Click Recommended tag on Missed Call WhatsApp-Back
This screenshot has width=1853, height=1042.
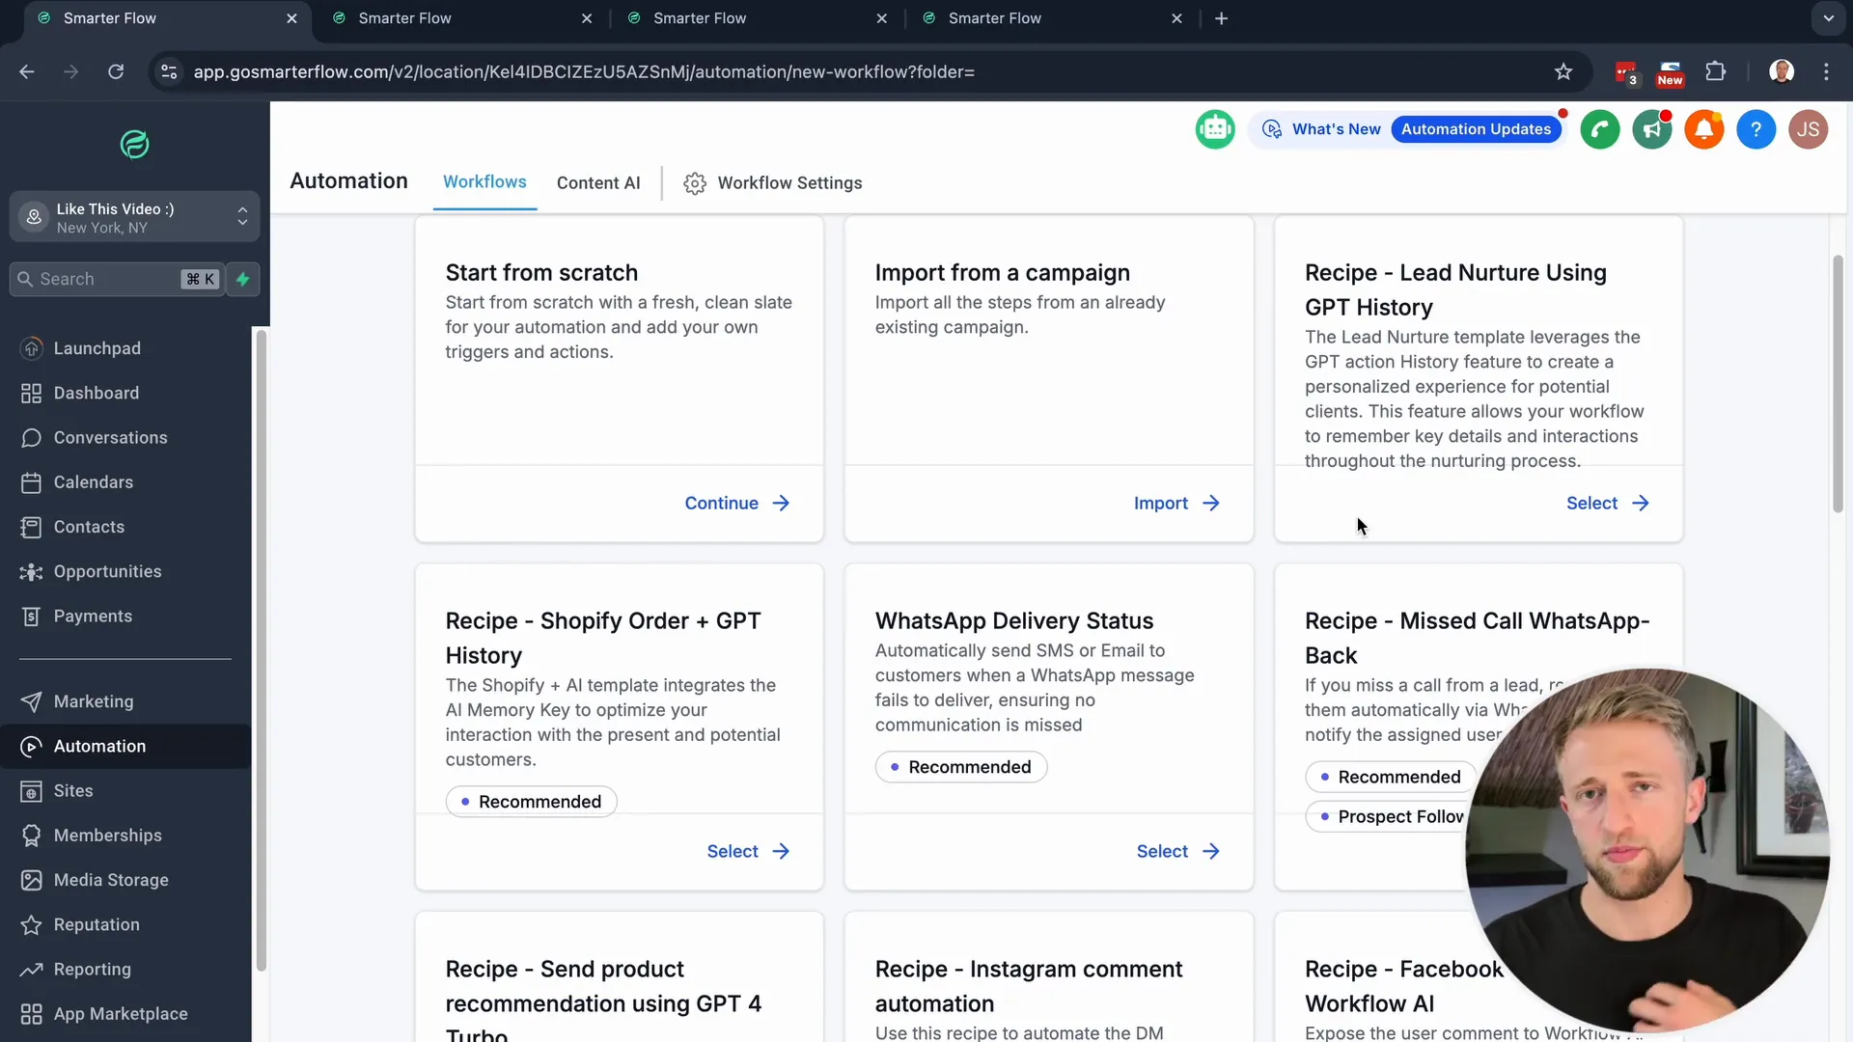tap(1390, 778)
